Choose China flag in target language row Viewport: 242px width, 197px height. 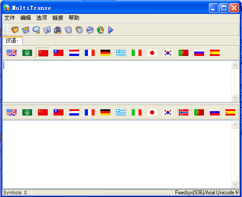43,112
